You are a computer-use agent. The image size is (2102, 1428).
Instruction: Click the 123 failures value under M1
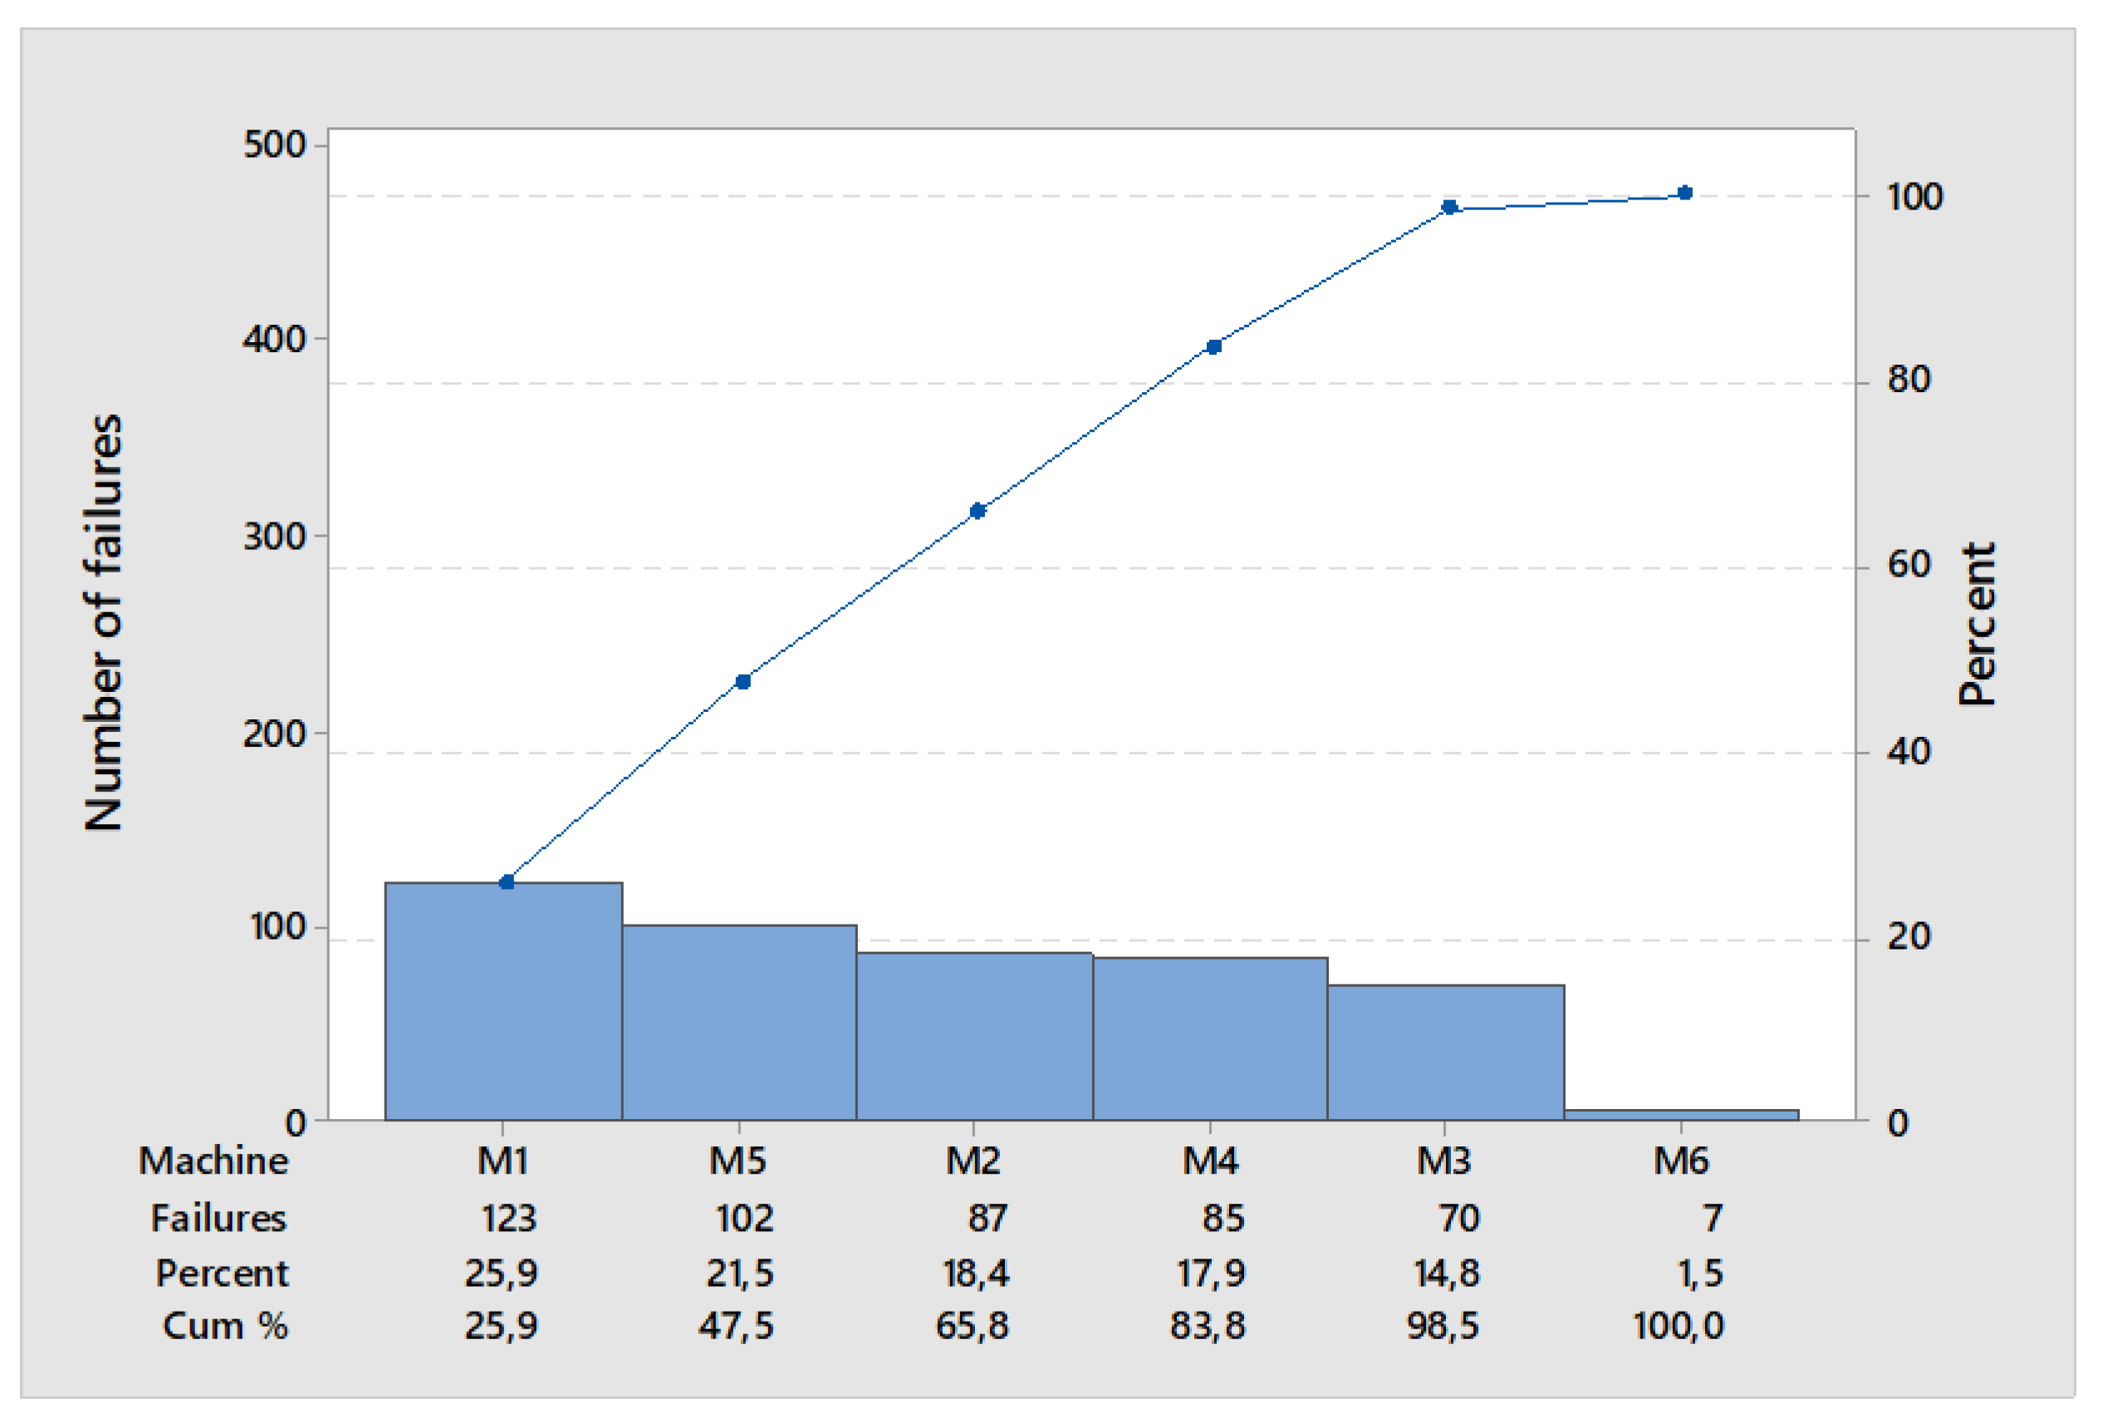pos(508,1218)
